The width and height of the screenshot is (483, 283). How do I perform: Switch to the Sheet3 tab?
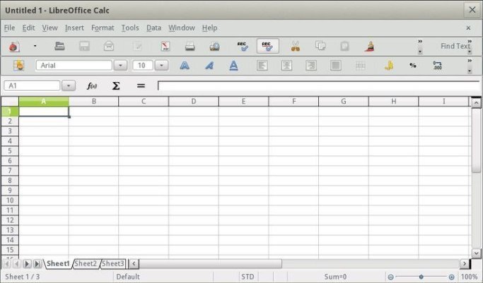click(x=113, y=264)
